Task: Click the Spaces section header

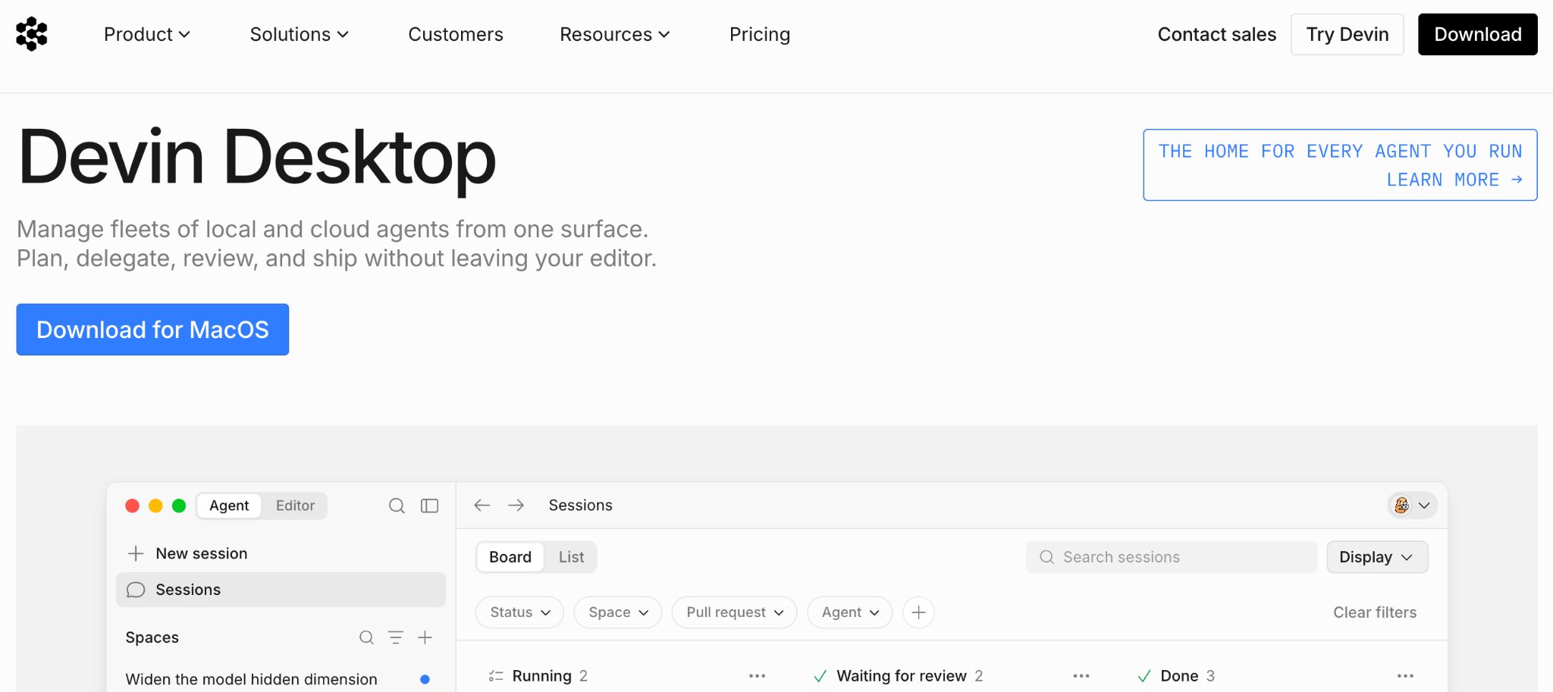Action: coord(152,637)
